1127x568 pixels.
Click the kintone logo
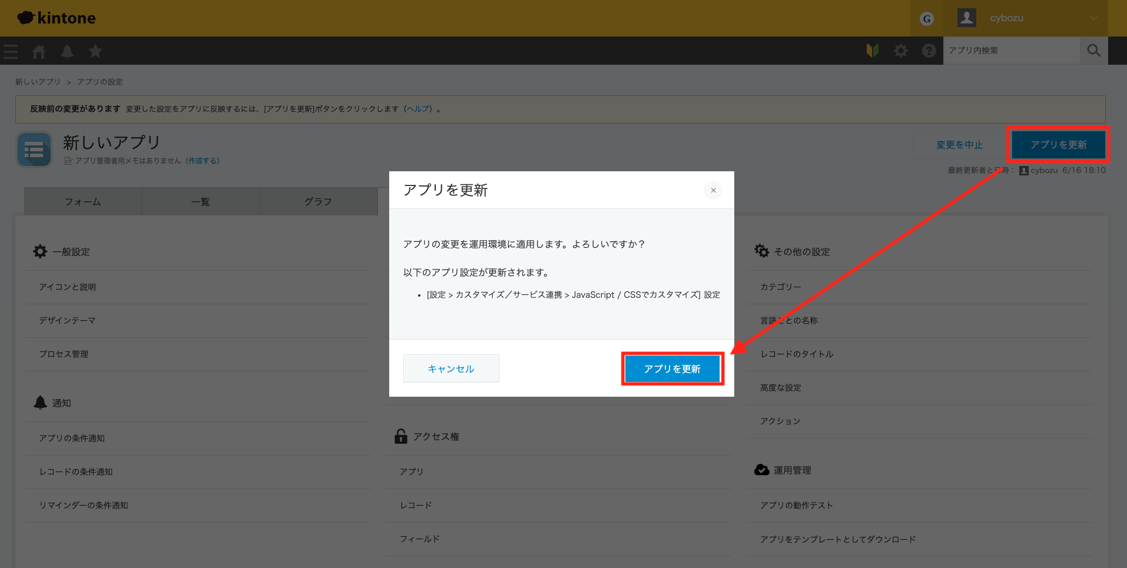pyautogui.click(x=57, y=18)
